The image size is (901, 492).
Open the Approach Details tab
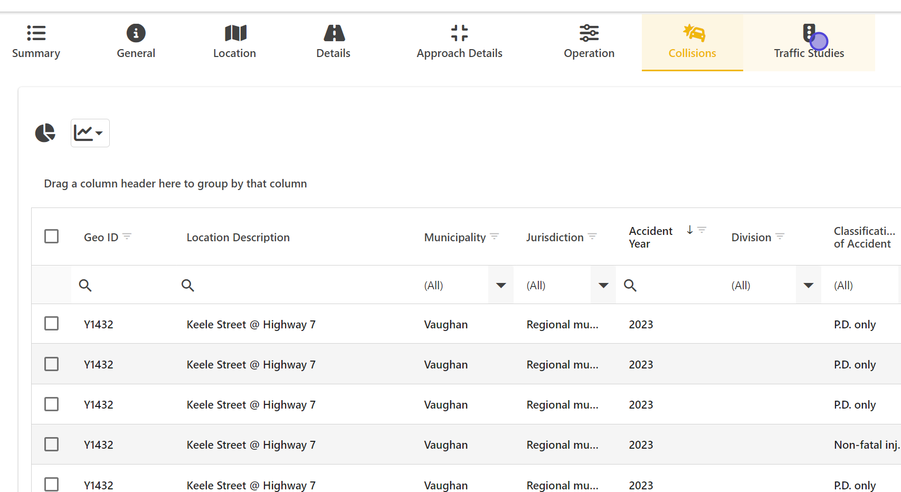click(459, 43)
